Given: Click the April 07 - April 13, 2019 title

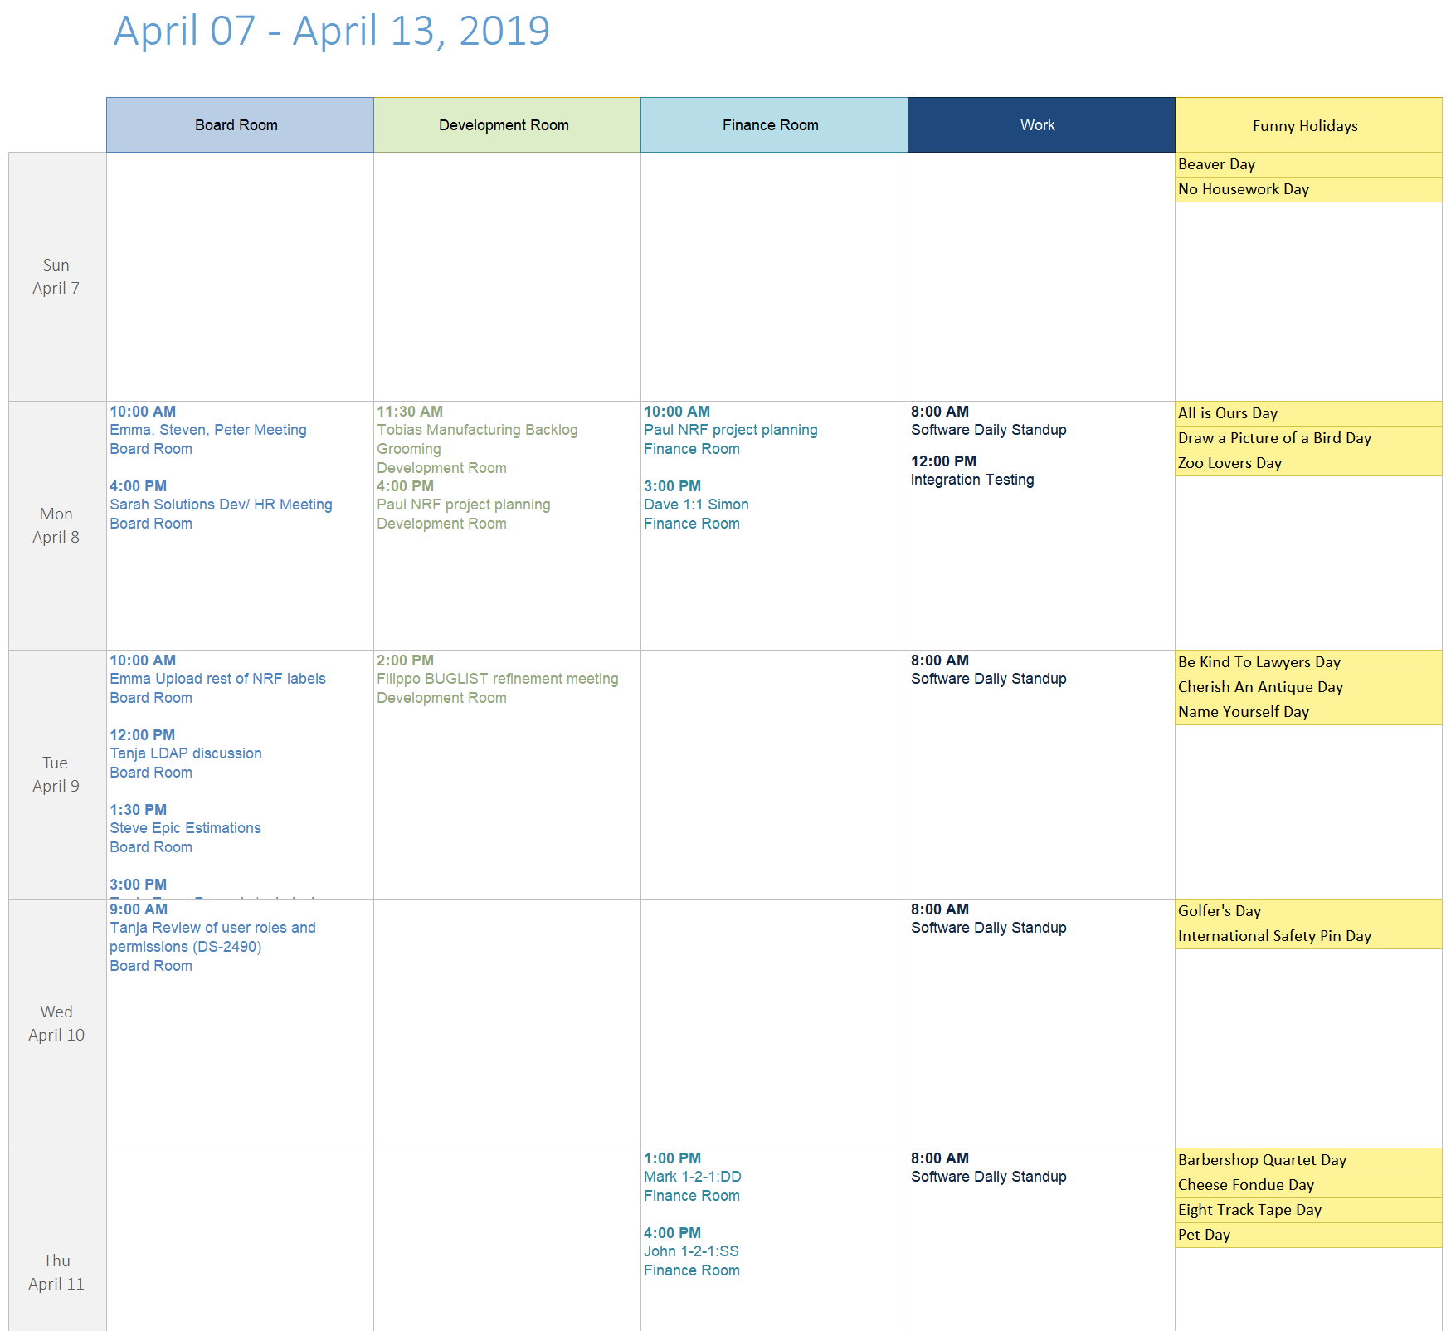Looking at the screenshot, I should tap(332, 32).
